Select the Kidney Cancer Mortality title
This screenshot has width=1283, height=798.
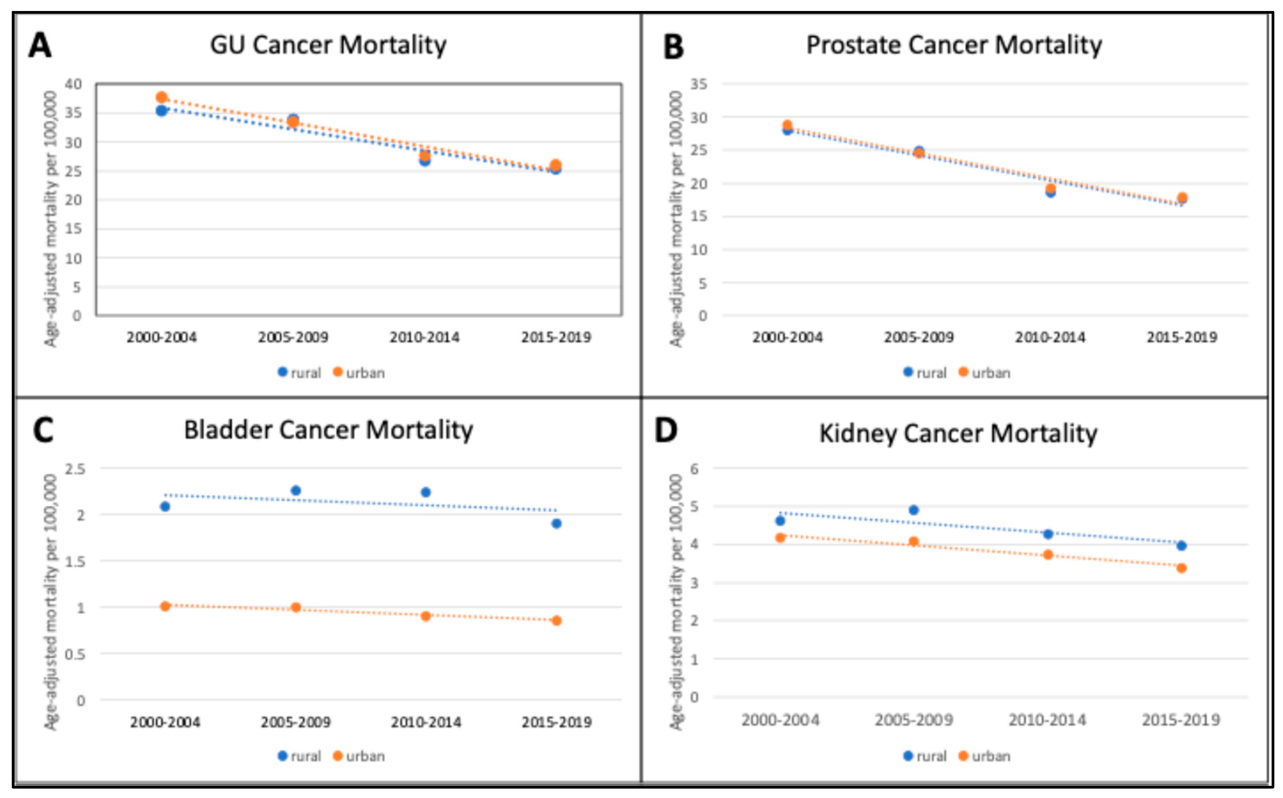pyautogui.click(x=958, y=433)
